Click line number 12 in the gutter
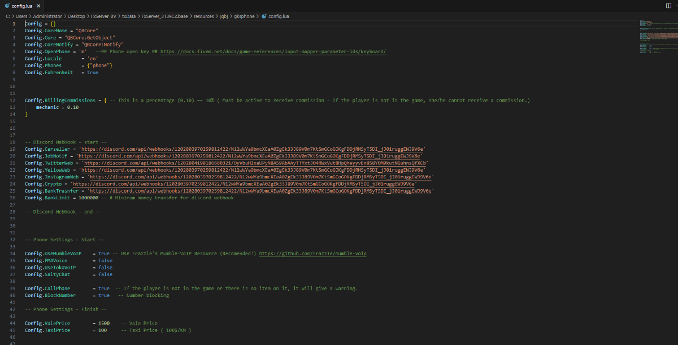The width and height of the screenshot is (678, 345). point(11,100)
